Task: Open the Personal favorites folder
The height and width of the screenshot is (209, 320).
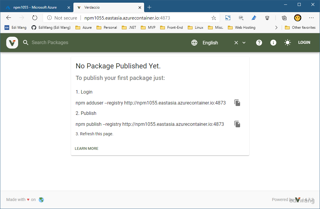Action: (x=107, y=28)
